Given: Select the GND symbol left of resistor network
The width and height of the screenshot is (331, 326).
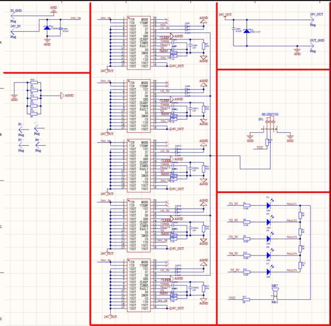Looking at the screenshot, I should point(14,97).
